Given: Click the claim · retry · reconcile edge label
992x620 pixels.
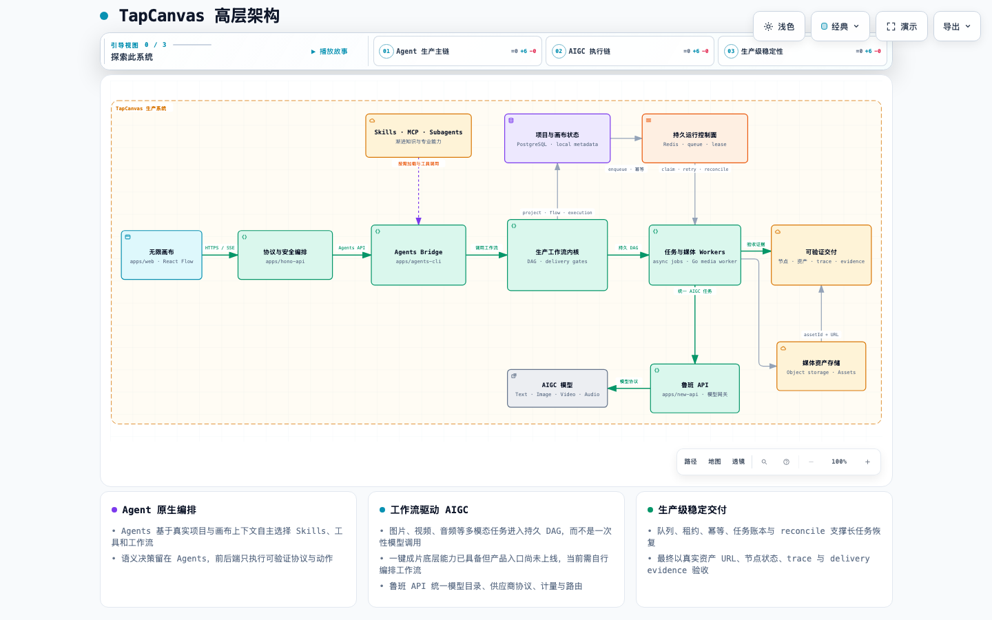Looking at the screenshot, I should tap(695, 169).
